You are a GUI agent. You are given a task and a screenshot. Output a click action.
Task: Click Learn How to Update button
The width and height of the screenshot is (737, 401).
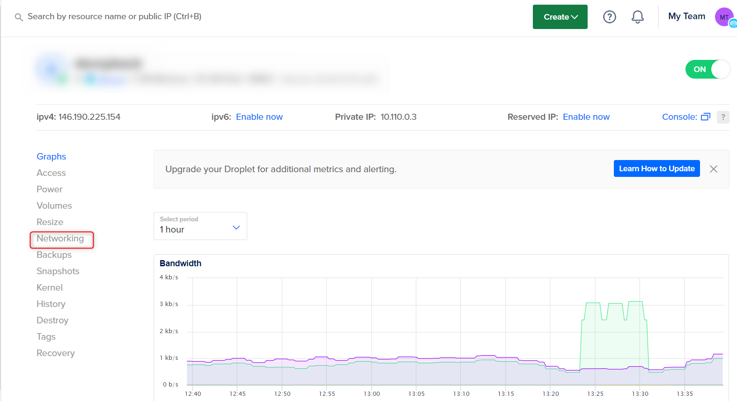point(656,168)
